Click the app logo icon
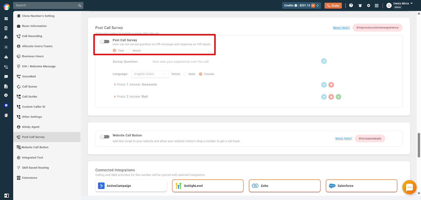This screenshot has height=200, width=421. coord(6,7)
